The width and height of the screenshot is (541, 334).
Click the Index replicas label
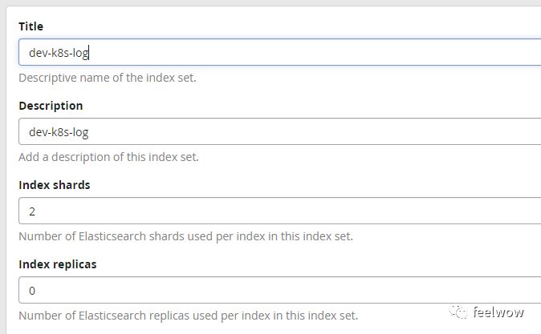tap(59, 263)
